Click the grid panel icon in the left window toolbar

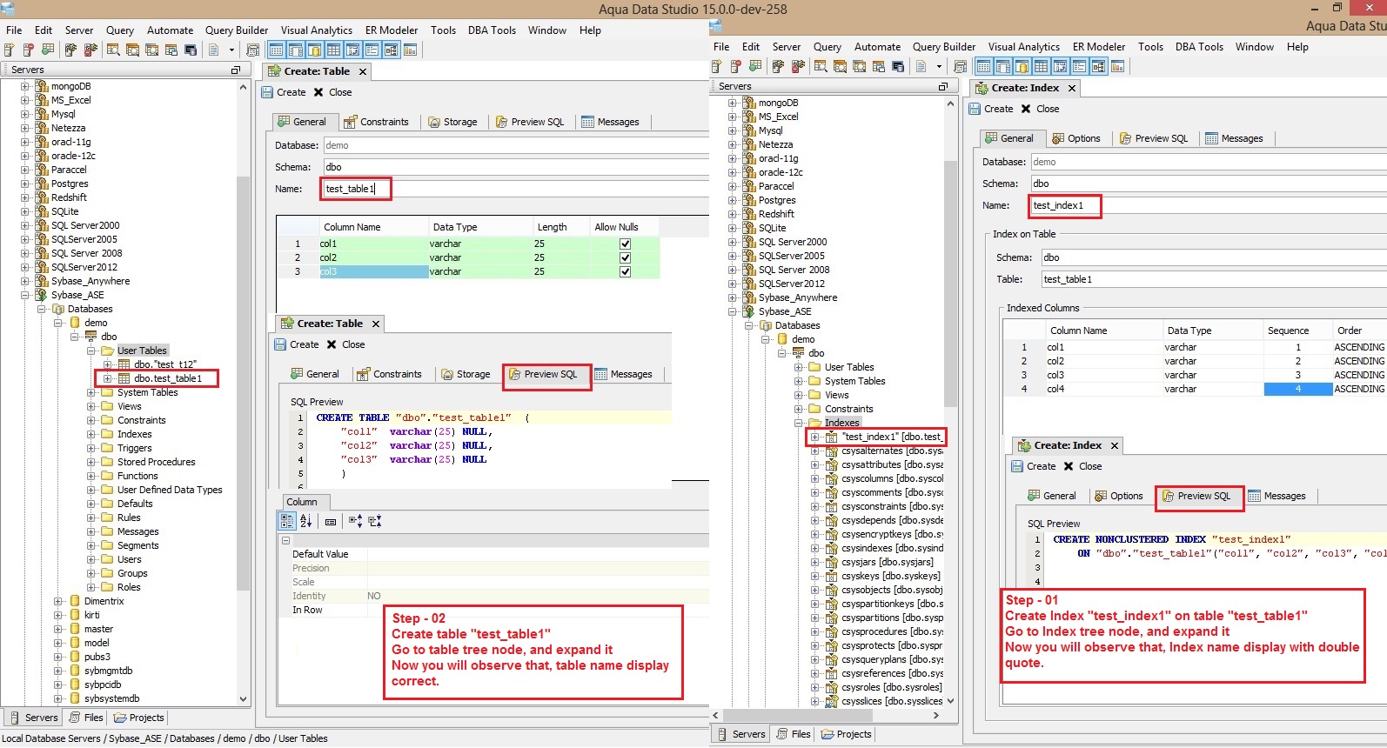click(334, 50)
